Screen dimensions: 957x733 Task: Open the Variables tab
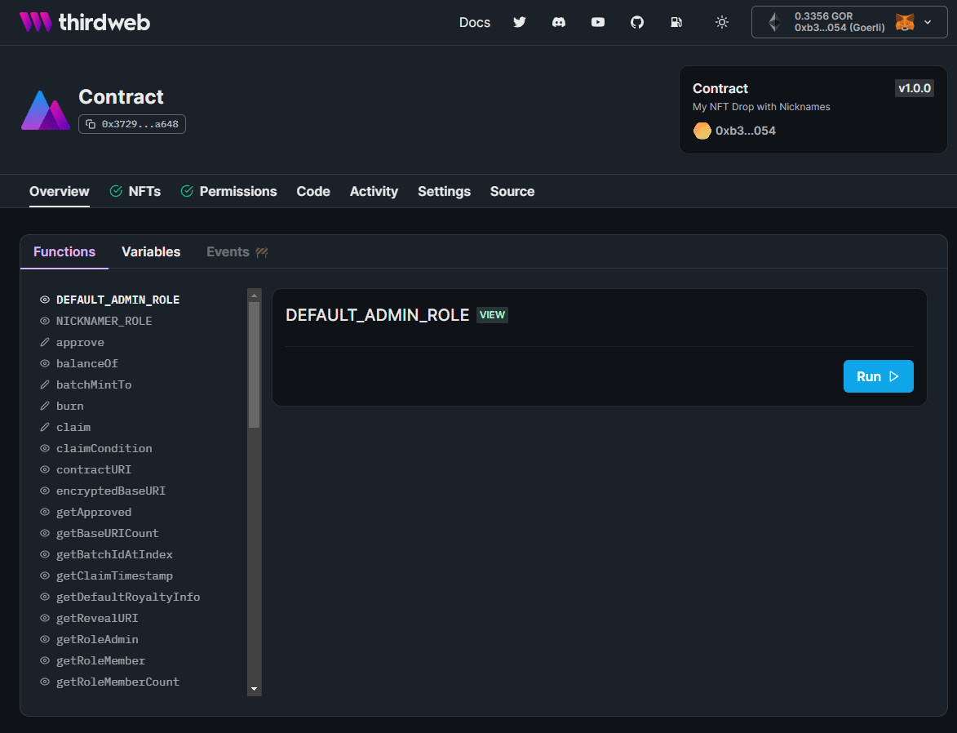coord(150,251)
